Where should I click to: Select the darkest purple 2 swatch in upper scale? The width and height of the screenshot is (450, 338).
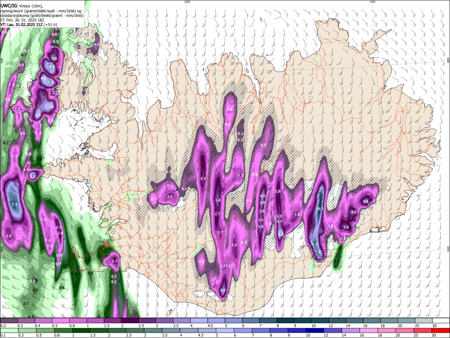[x=129, y=320]
